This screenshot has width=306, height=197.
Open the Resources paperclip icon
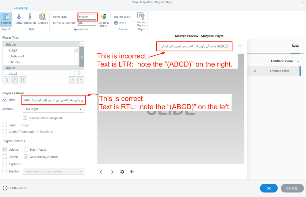click(30, 19)
